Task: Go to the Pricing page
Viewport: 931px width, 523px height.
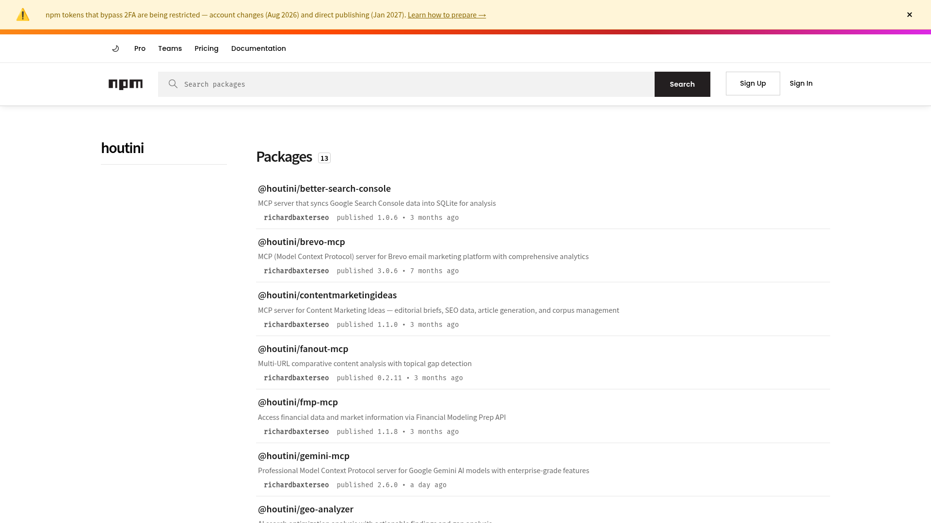Action: (x=207, y=48)
